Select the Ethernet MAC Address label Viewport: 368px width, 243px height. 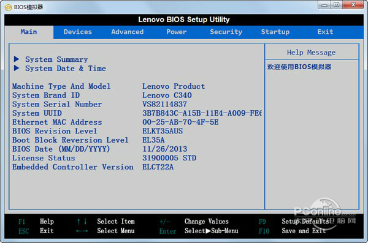[x=57, y=122]
